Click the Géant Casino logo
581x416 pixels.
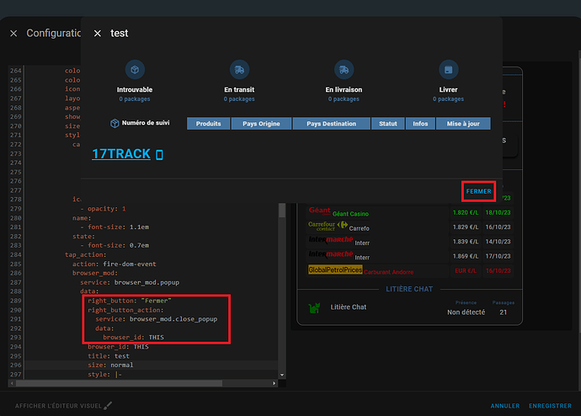320,211
